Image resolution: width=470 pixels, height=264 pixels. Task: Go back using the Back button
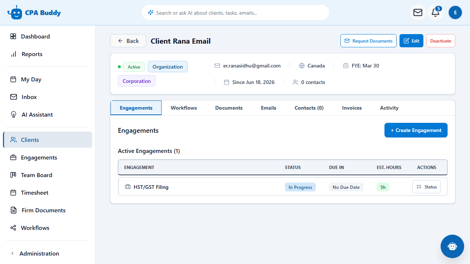coord(128,41)
